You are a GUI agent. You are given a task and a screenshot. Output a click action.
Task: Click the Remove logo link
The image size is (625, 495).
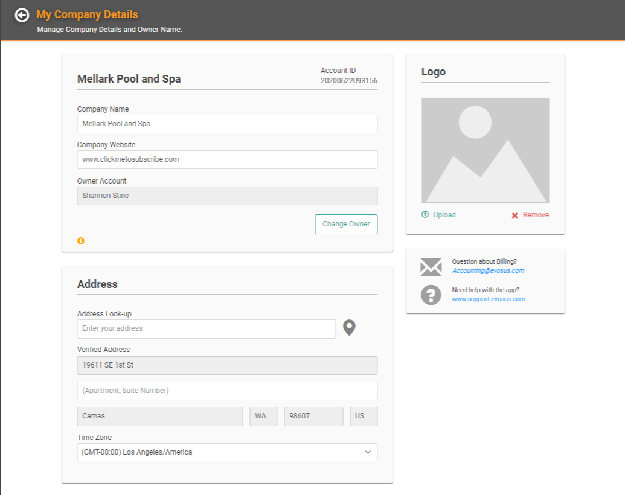click(536, 215)
